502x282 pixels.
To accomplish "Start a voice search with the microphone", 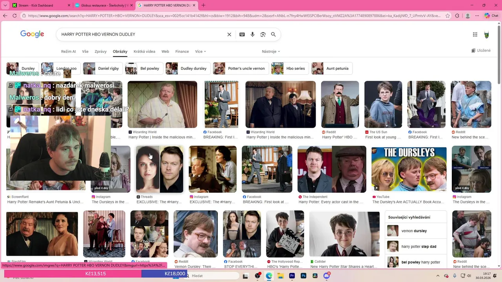I will tap(253, 34).
